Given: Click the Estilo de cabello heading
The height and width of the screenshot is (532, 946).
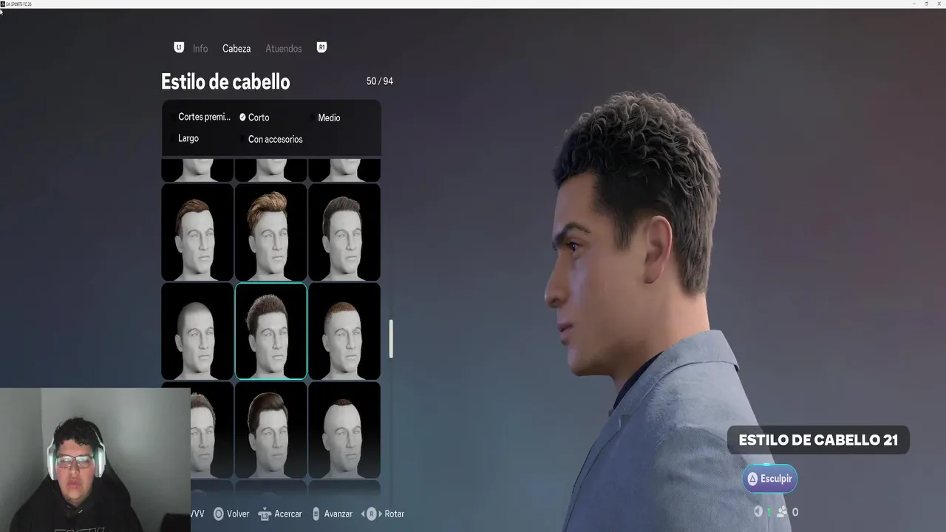Looking at the screenshot, I should (x=225, y=81).
